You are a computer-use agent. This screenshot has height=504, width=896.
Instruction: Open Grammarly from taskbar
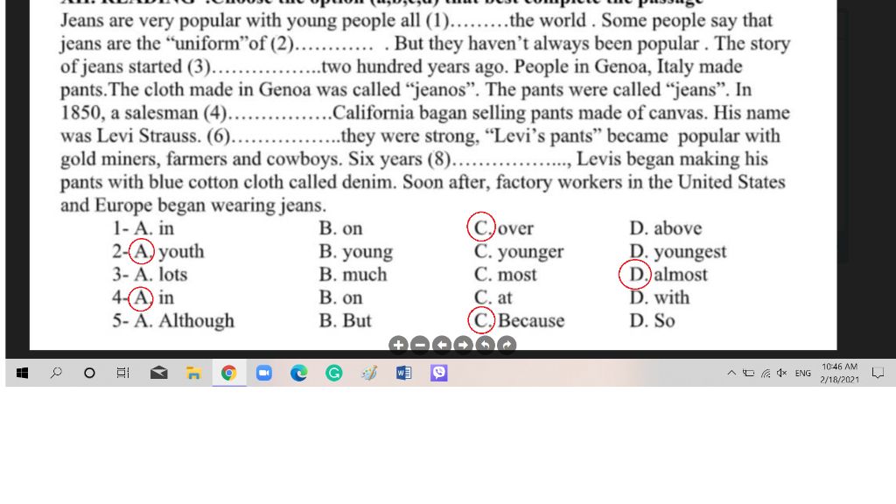point(334,373)
